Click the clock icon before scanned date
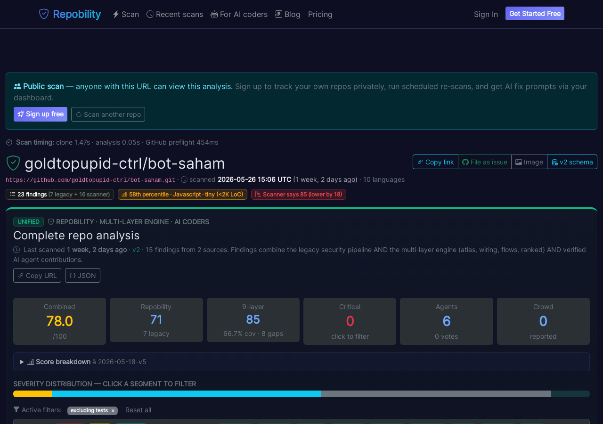This screenshot has height=424, width=603. [x=184, y=179]
